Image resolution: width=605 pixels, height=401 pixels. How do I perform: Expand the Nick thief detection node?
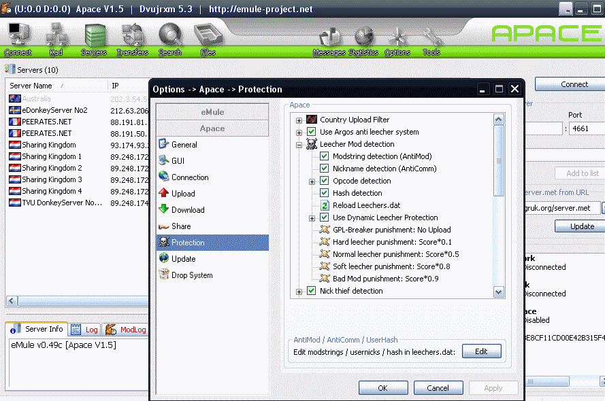[x=299, y=292]
